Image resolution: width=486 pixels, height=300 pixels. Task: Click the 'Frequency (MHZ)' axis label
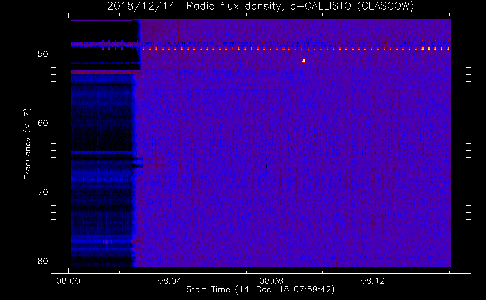tap(28, 144)
